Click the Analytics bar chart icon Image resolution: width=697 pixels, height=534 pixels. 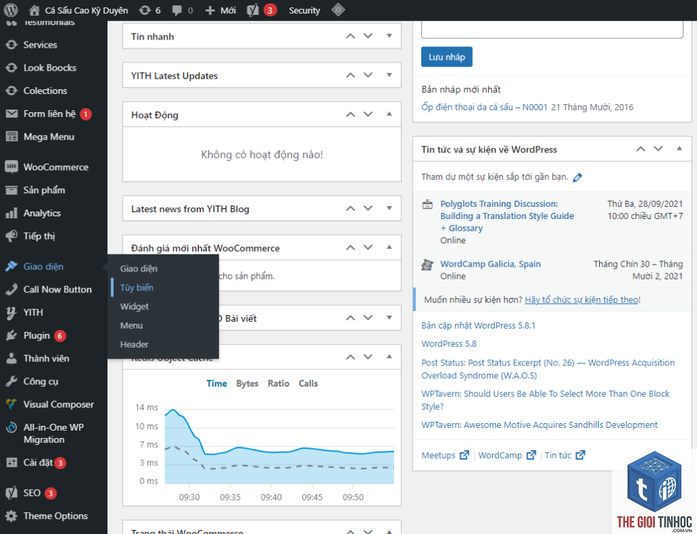(12, 213)
